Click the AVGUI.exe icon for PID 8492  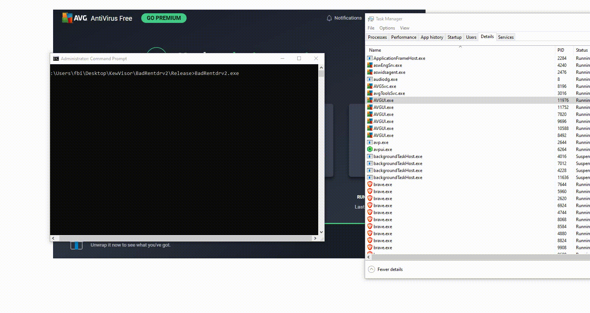(370, 135)
